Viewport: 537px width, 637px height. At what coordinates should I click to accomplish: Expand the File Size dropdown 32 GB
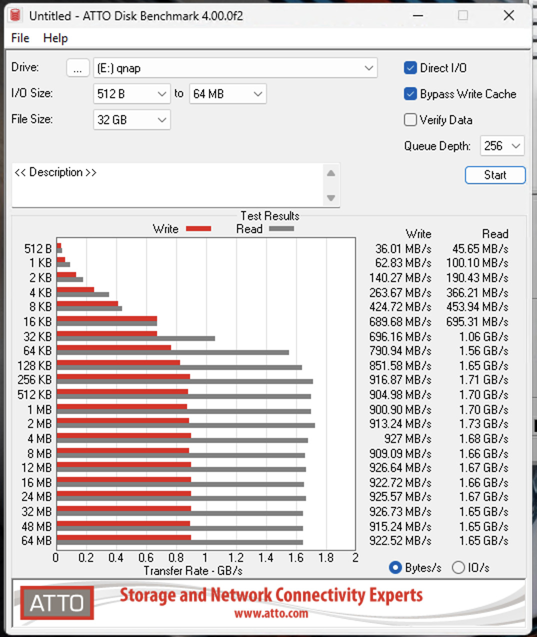click(132, 120)
